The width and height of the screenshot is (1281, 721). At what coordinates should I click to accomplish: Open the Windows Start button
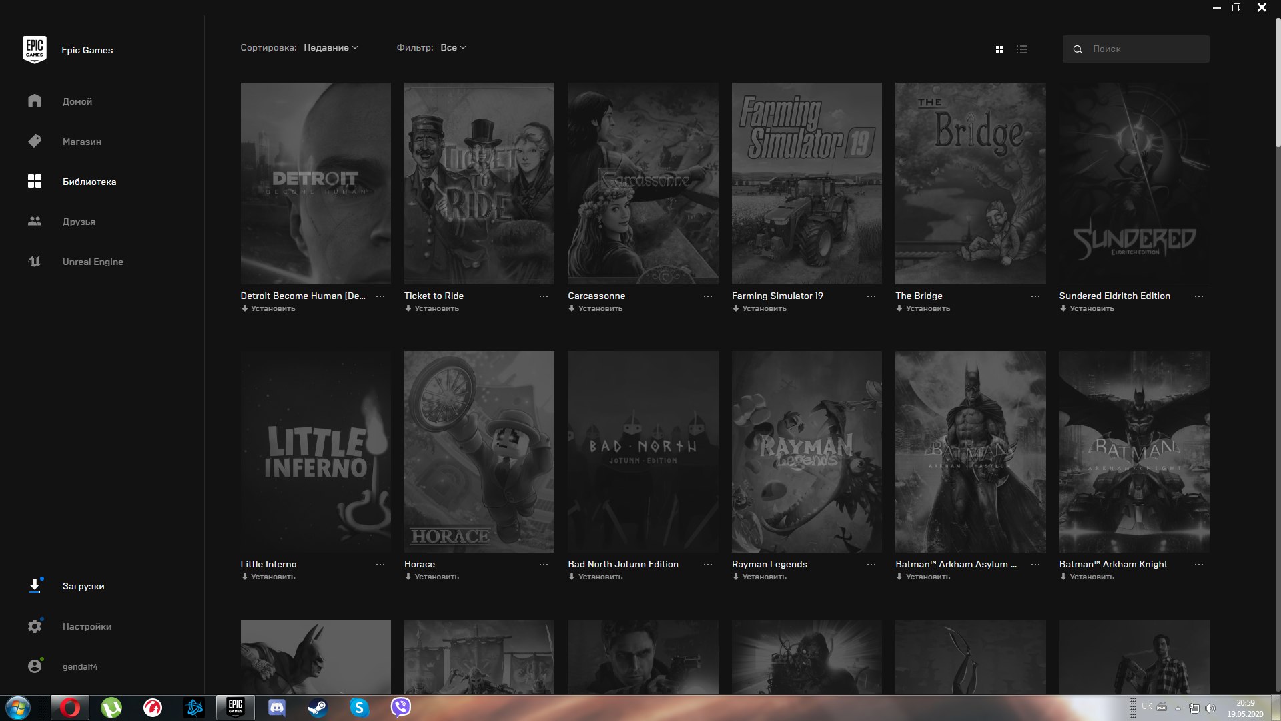point(18,708)
